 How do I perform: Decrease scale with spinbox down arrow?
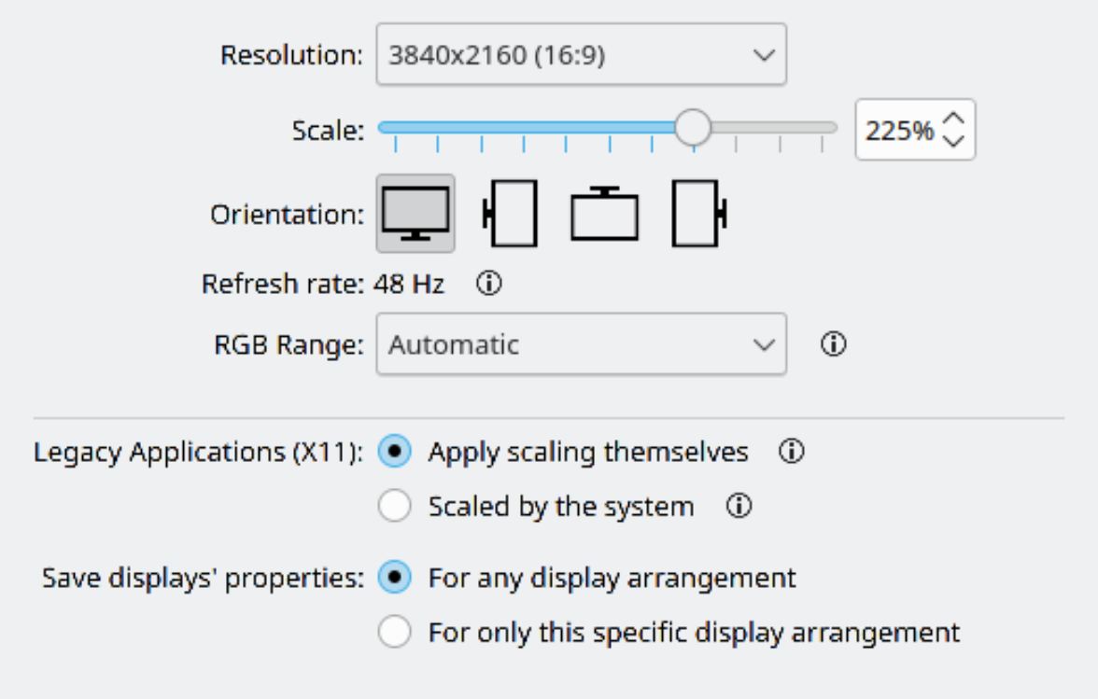pos(953,141)
